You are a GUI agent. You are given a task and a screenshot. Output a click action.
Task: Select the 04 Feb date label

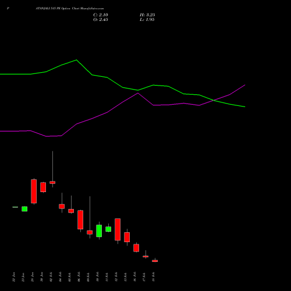coord(61,277)
